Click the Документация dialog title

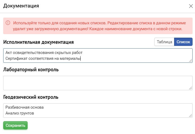21,6
